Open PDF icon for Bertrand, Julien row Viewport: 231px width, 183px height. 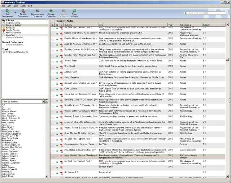point(61,101)
